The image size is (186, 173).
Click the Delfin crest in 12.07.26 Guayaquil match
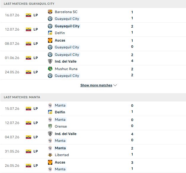[x=50, y=33]
